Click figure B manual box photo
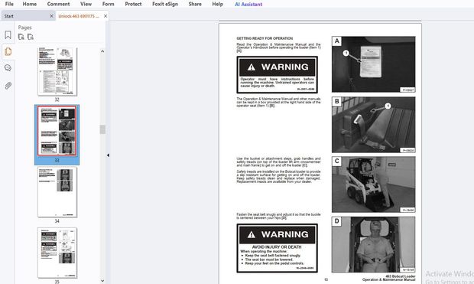The width and height of the screenshot is (474, 284). pyautogui.click(x=373, y=125)
